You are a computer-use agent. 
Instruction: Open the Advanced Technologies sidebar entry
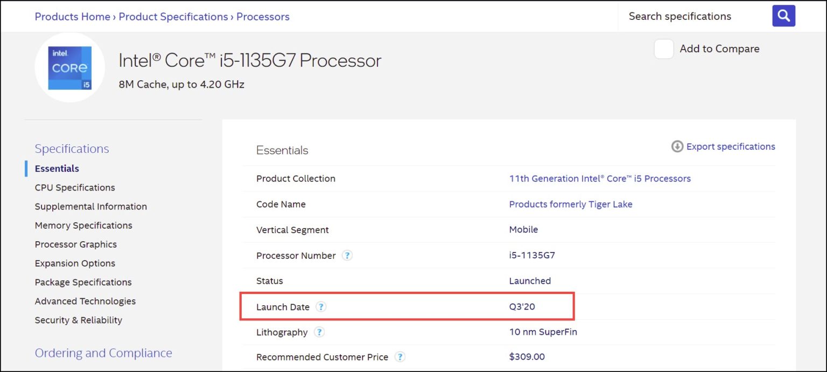click(85, 301)
